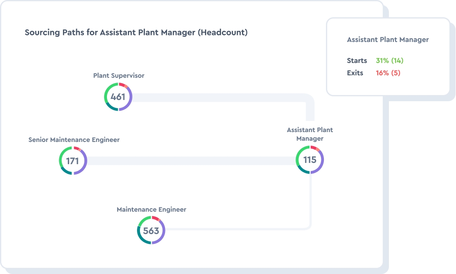The height and width of the screenshot is (274, 456).
Task: Open the Assistant Plant Manager donut node
Action: click(310, 159)
